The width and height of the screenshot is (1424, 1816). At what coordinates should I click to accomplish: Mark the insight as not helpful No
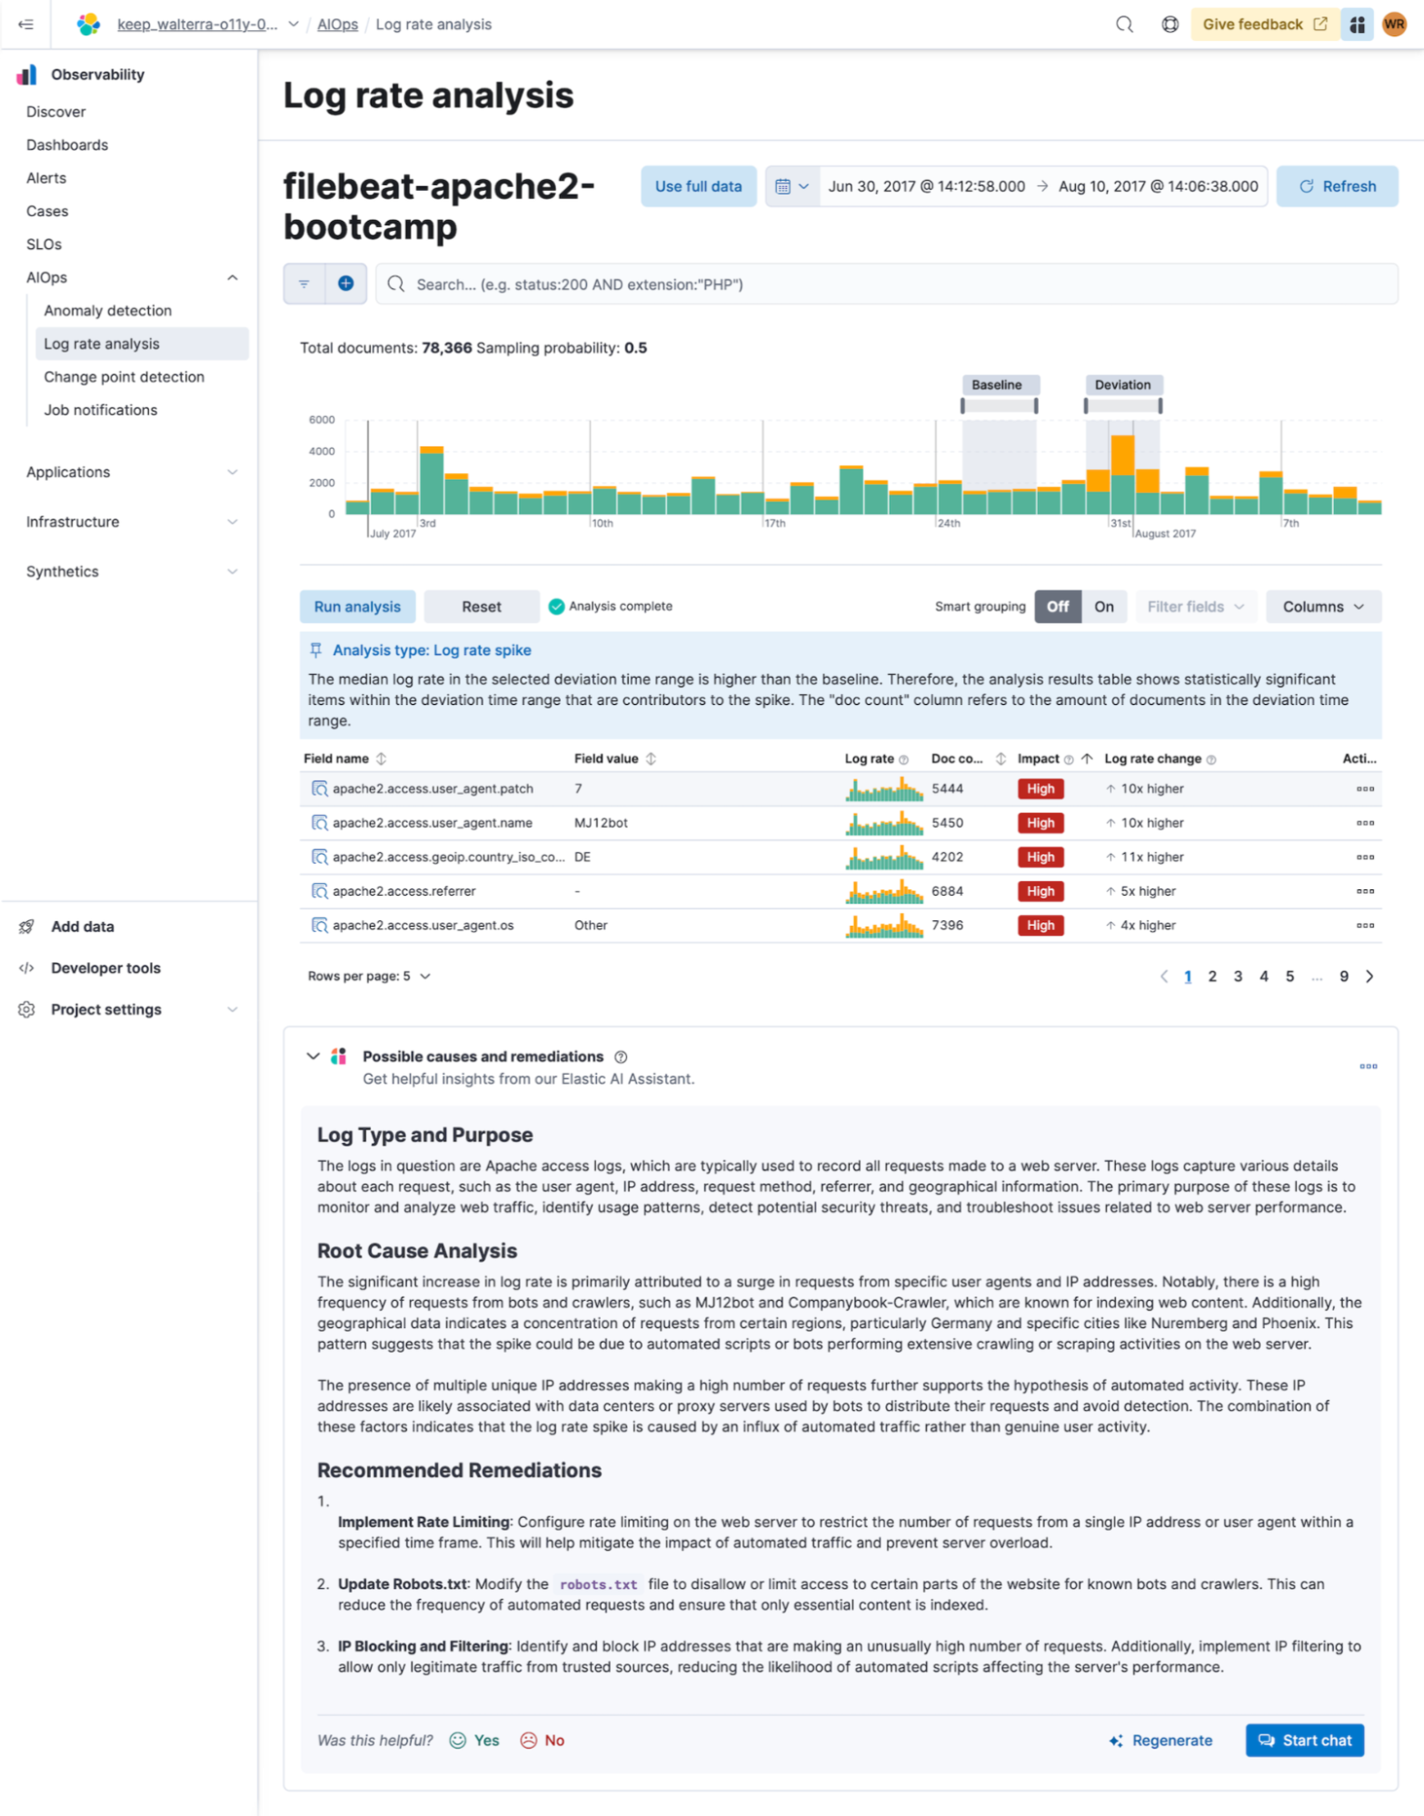point(543,1741)
